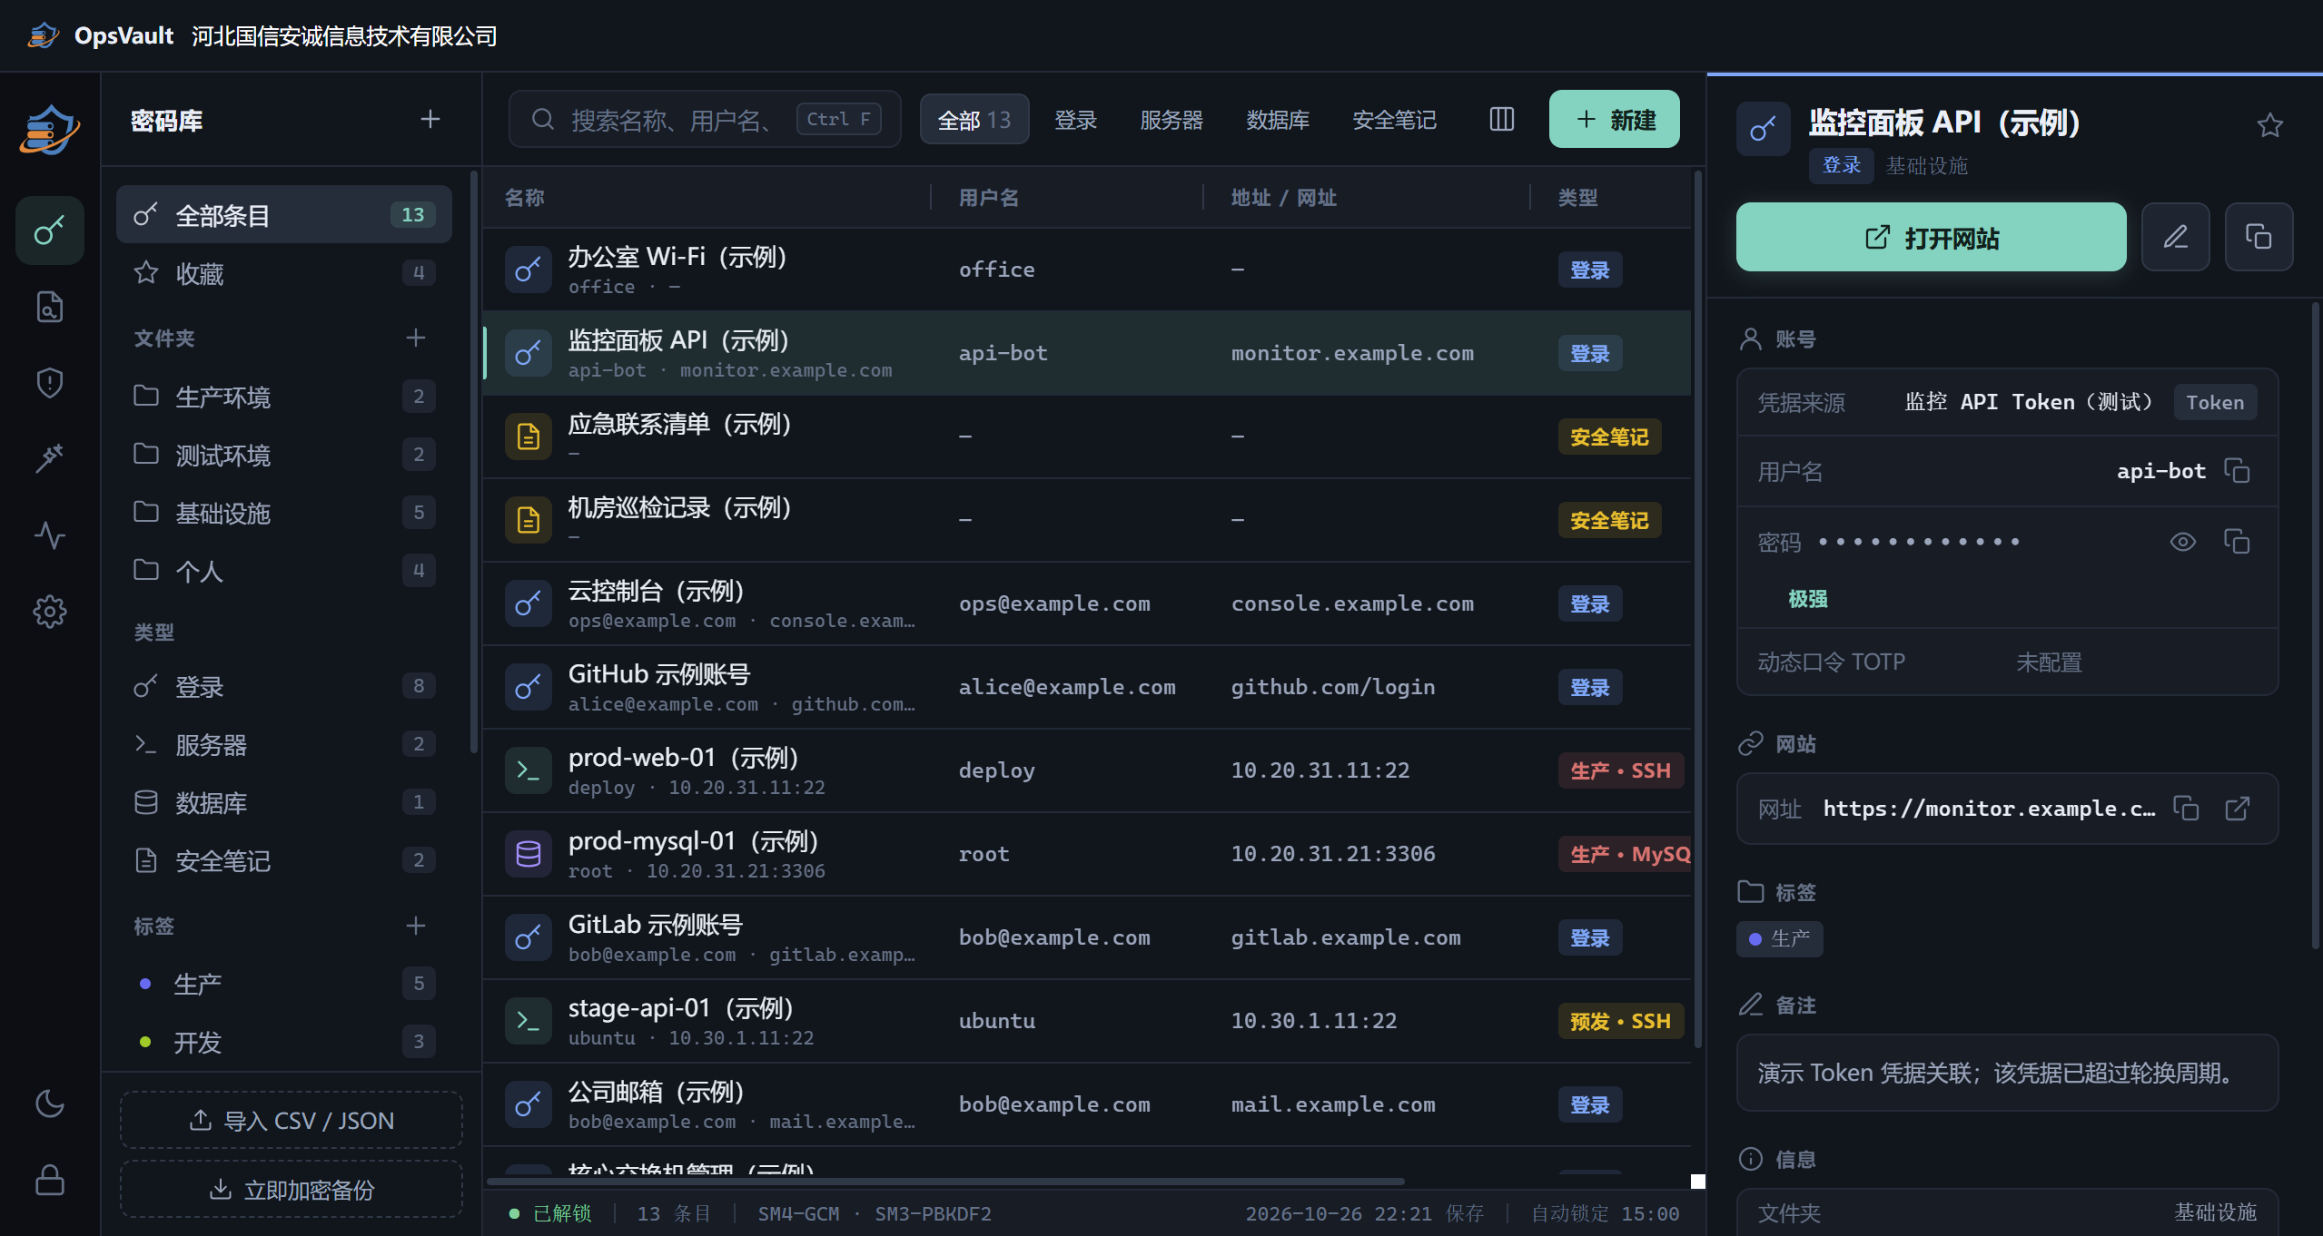Favorite the entry with the star icon
The width and height of the screenshot is (2323, 1236).
pos(2269,125)
